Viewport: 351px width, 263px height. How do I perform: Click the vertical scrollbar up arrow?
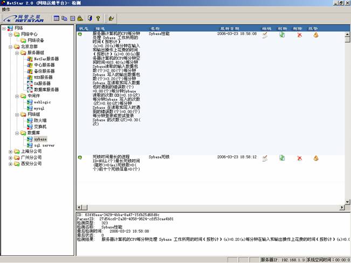click(x=347, y=34)
